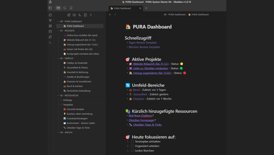274x155 pixels.
Task: Switch to the Search tab in sidebar
Action: [65, 8]
